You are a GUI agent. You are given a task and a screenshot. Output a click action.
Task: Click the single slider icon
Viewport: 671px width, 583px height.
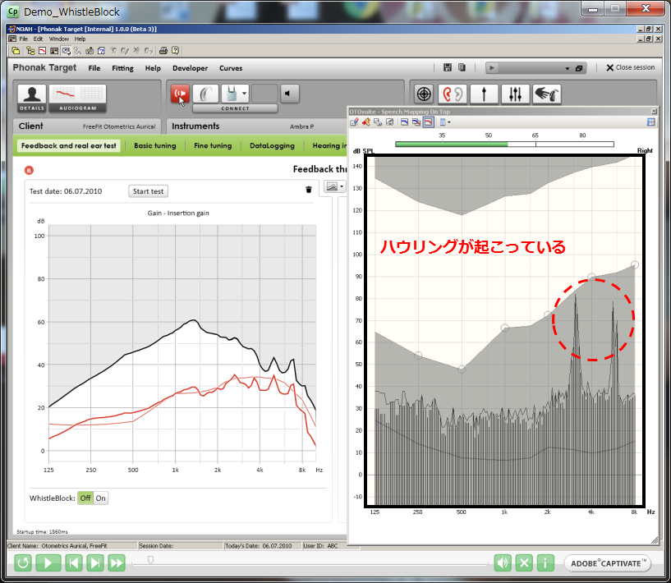point(484,94)
